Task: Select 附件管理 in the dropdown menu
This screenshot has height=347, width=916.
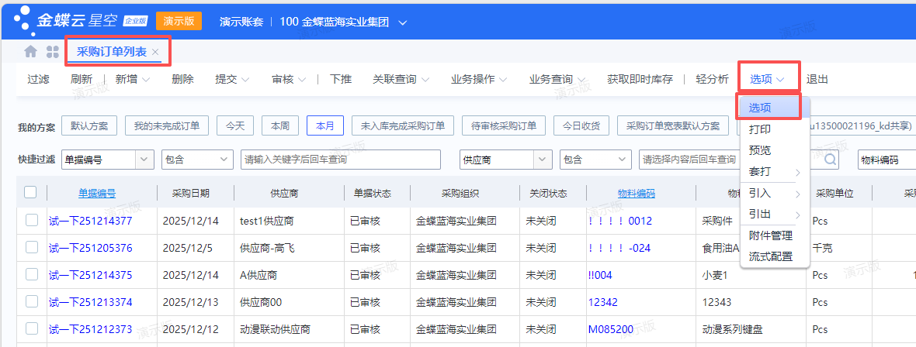Action: click(x=770, y=235)
